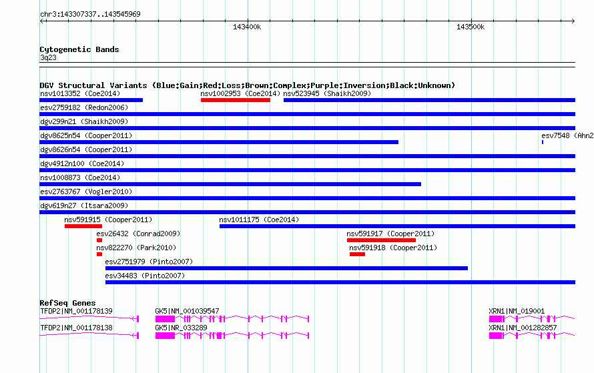Click the dgv4912n100 (Coe2014) label
The height and width of the screenshot is (373, 594).
tap(82, 163)
